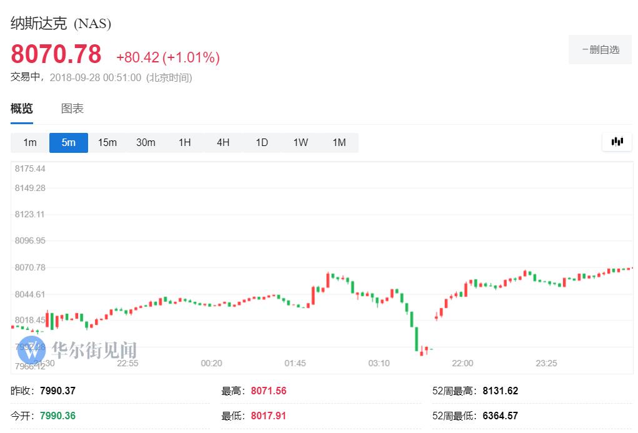
Task: Select the 1m timeframe
Action: (x=30, y=143)
